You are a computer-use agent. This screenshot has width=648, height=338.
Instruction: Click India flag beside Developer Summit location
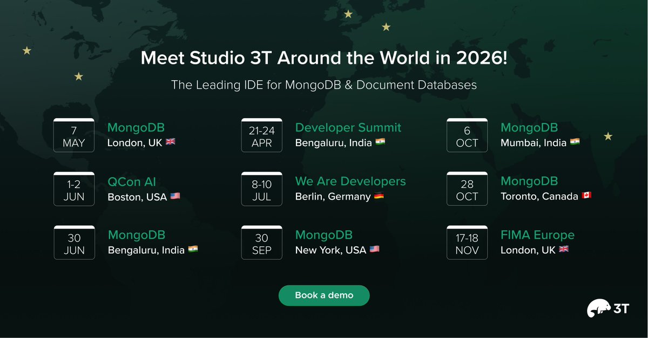click(380, 142)
